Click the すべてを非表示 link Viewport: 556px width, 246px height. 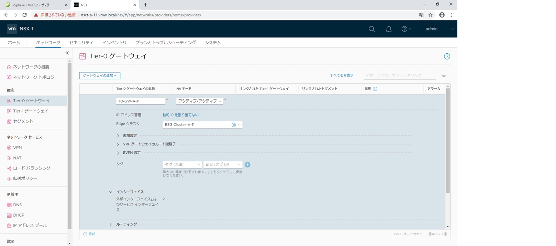click(x=342, y=75)
